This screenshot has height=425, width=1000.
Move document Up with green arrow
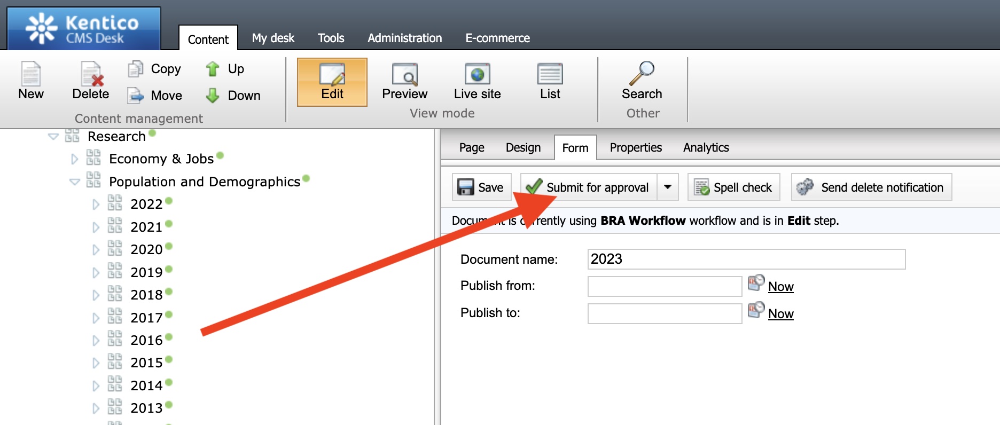[x=213, y=69]
